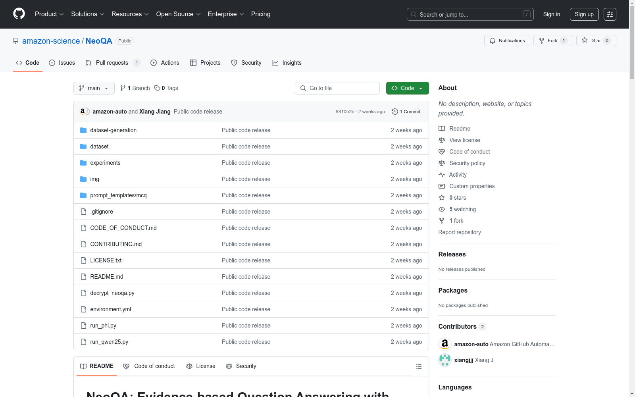
Task: Open the dataset-generation folder icon
Action: [x=83, y=130]
